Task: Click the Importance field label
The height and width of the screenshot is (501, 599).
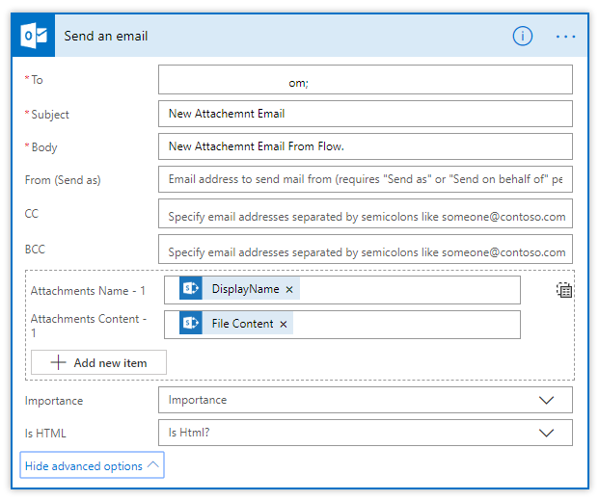Action: pyautogui.click(x=54, y=401)
